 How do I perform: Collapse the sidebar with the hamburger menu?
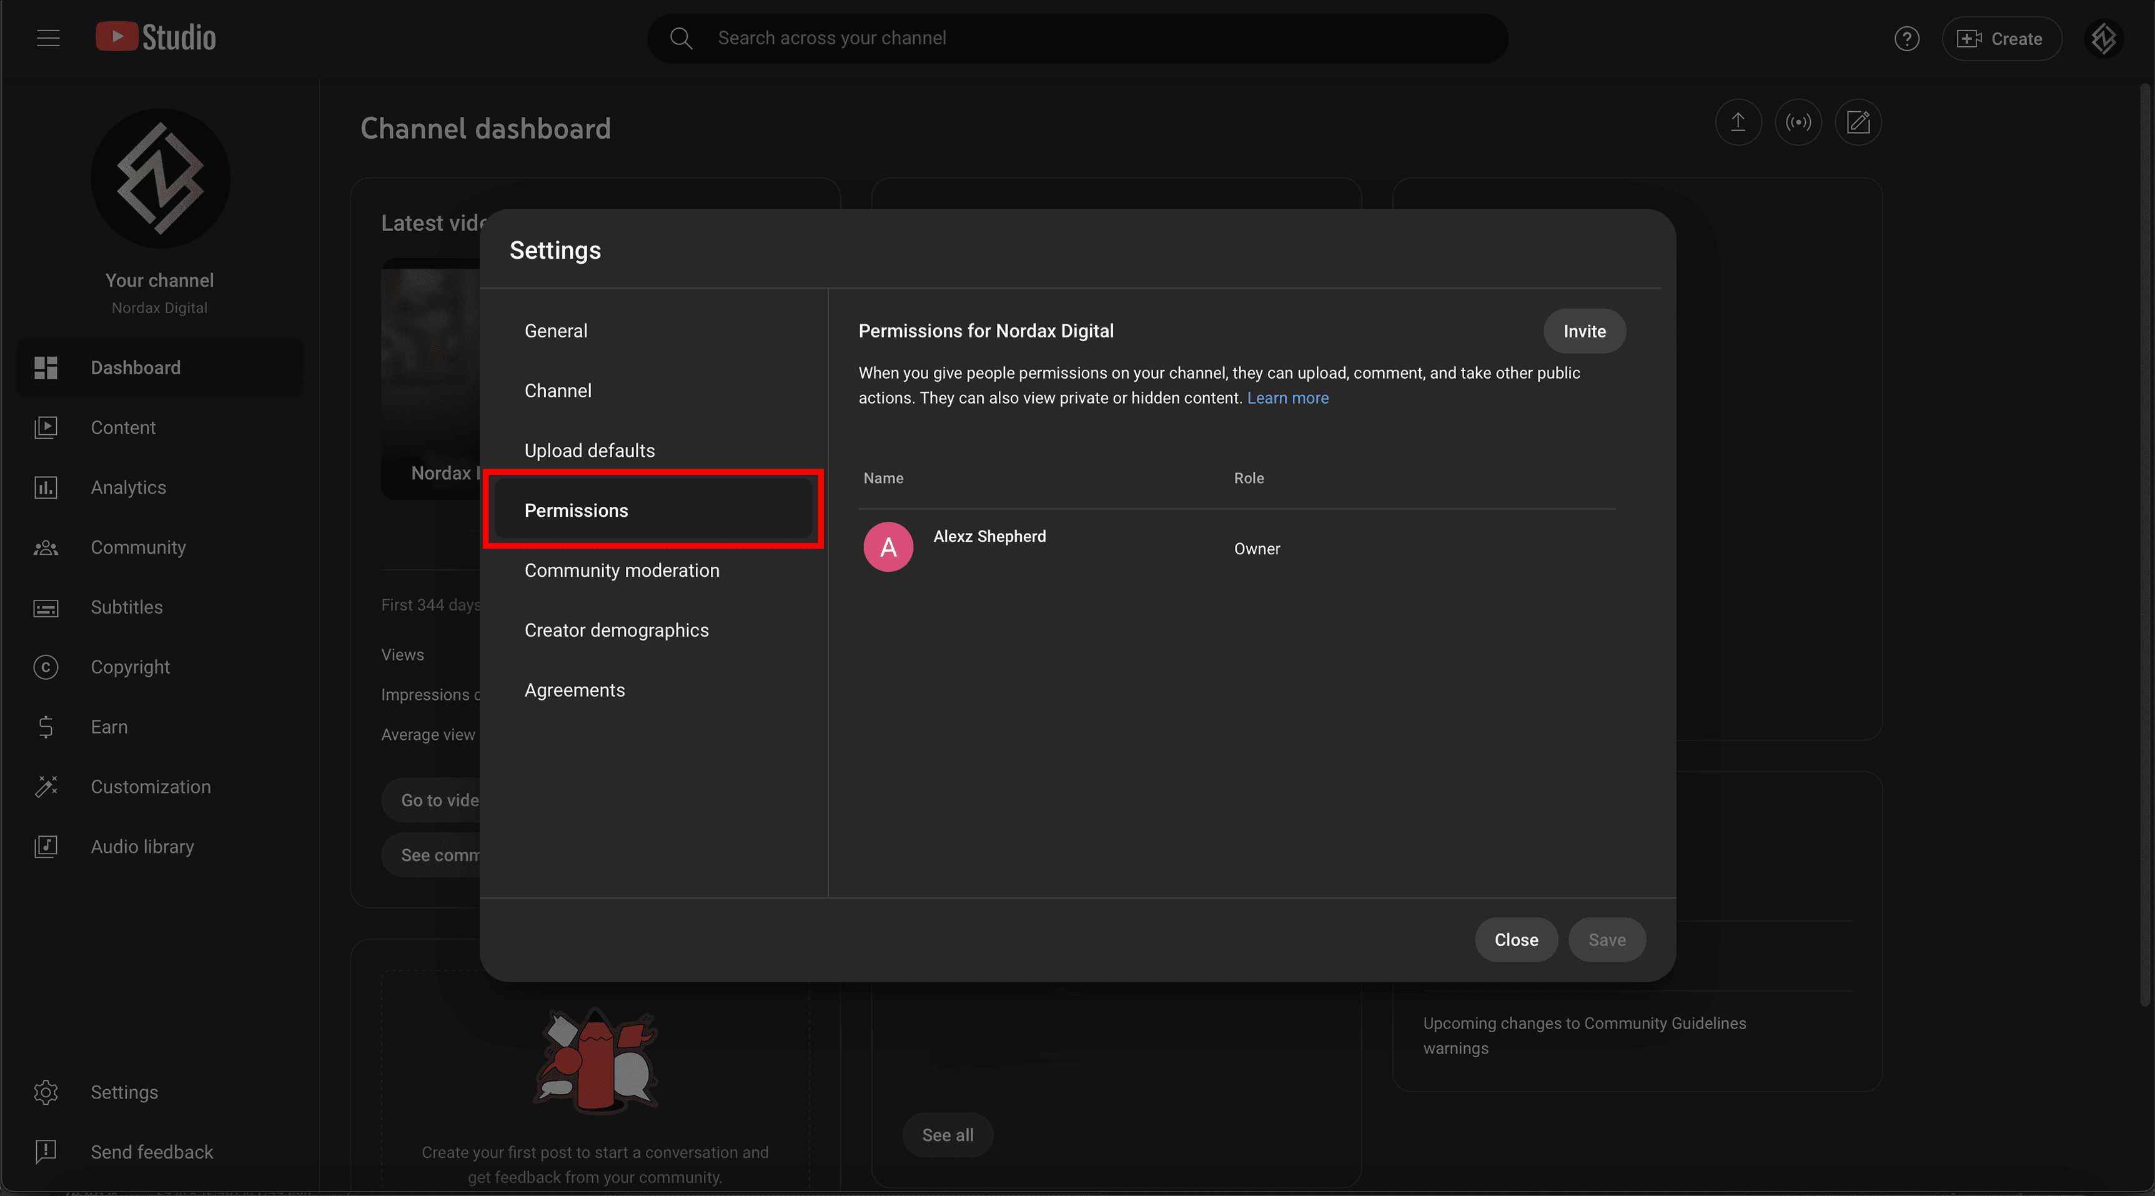coord(47,37)
